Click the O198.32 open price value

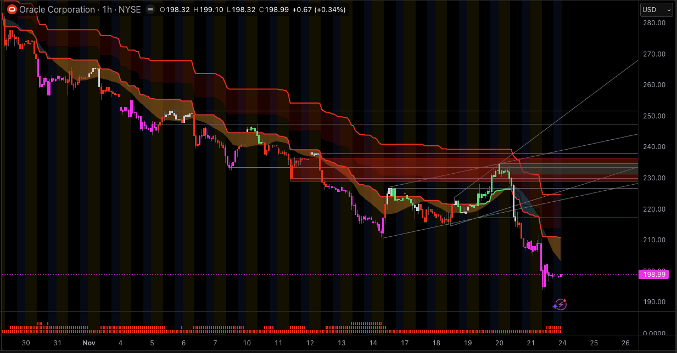click(176, 9)
